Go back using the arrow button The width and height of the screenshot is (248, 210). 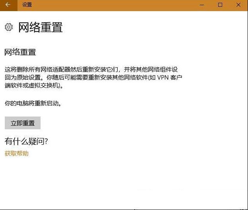click(8, 5)
